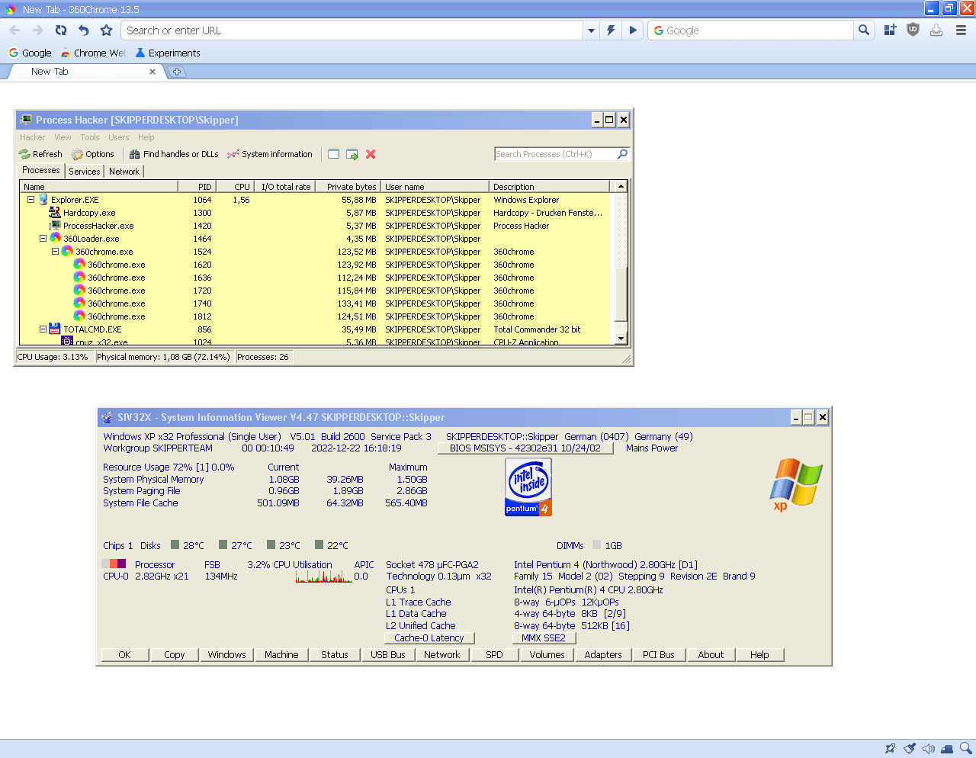Open the Users menu in Process Hacker
Screen dimensions: 976x758
pyautogui.click(x=119, y=137)
